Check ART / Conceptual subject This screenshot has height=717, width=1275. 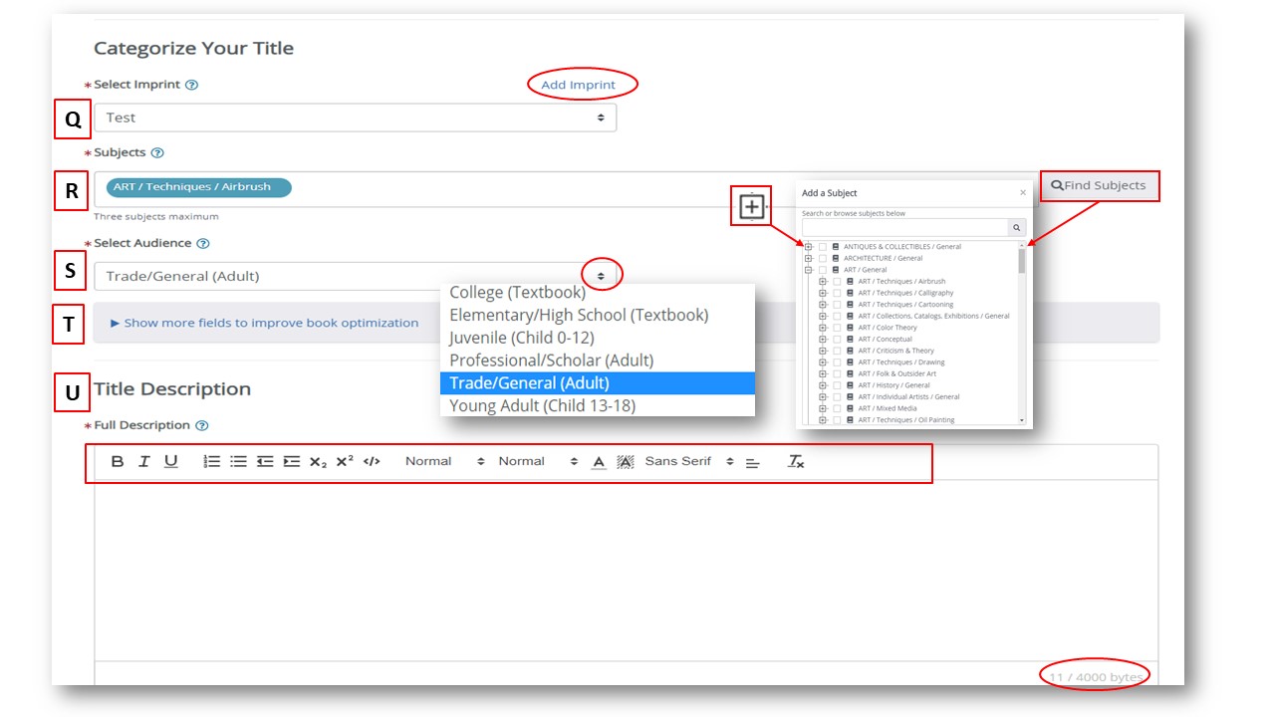point(837,340)
